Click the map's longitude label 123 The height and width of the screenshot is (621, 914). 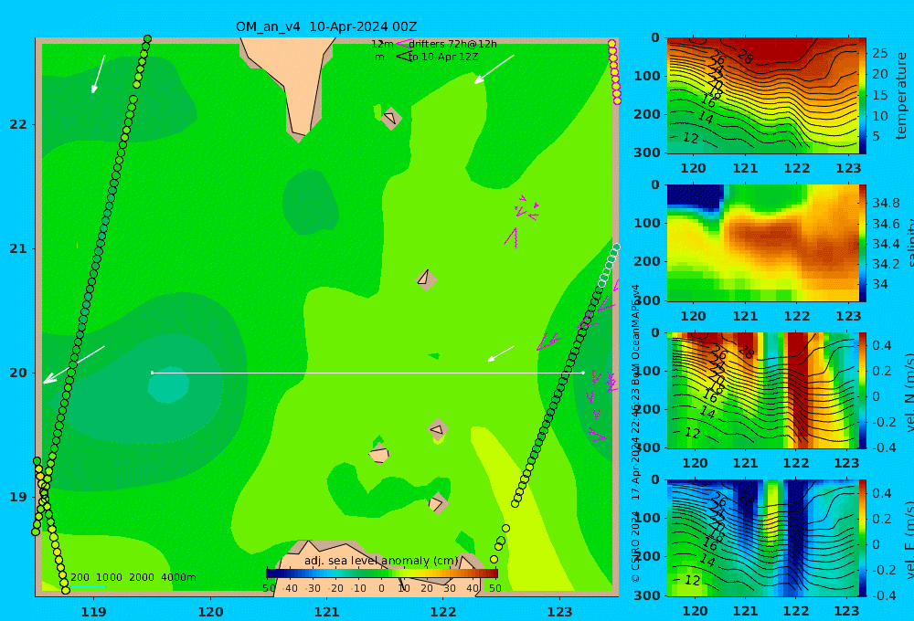coord(559,612)
